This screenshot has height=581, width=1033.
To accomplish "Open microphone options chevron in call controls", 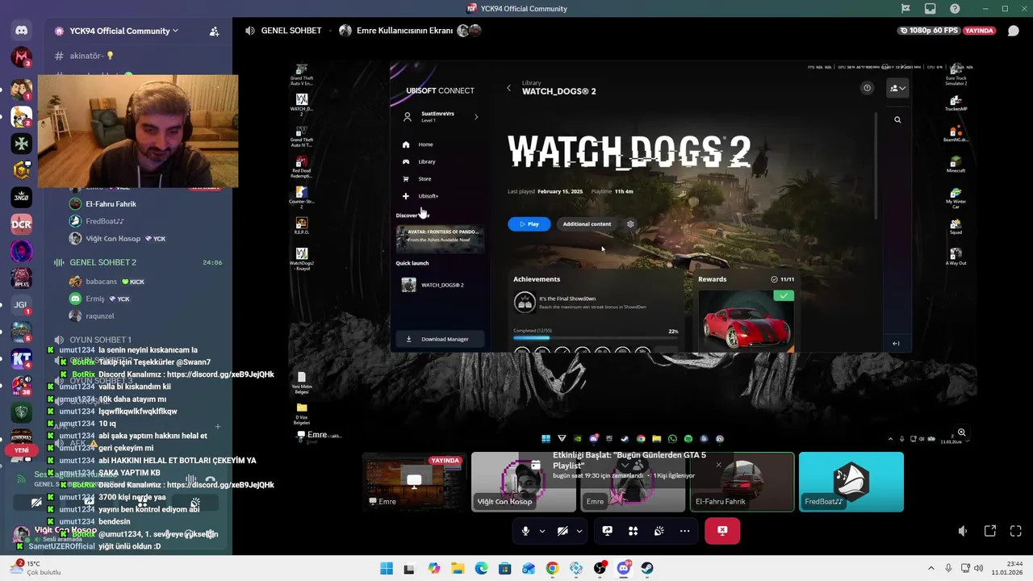I will [x=542, y=531].
